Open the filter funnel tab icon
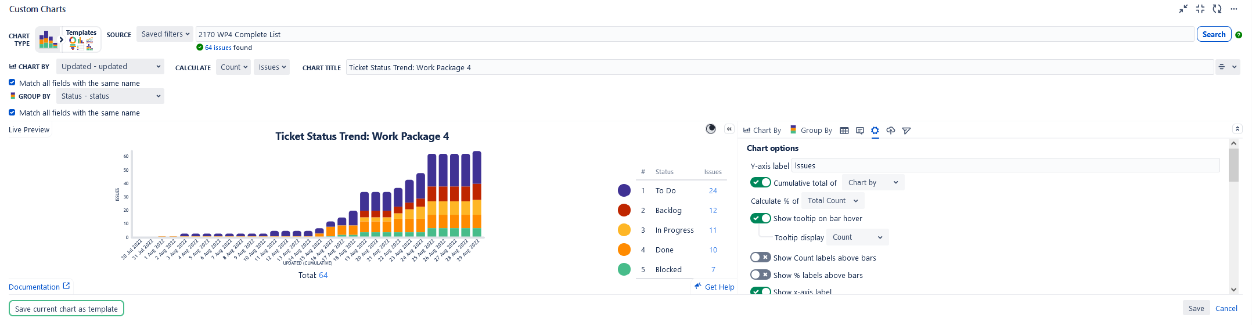Image resolution: width=1252 pixels, height=325 pixels. (x=906, y=131)
